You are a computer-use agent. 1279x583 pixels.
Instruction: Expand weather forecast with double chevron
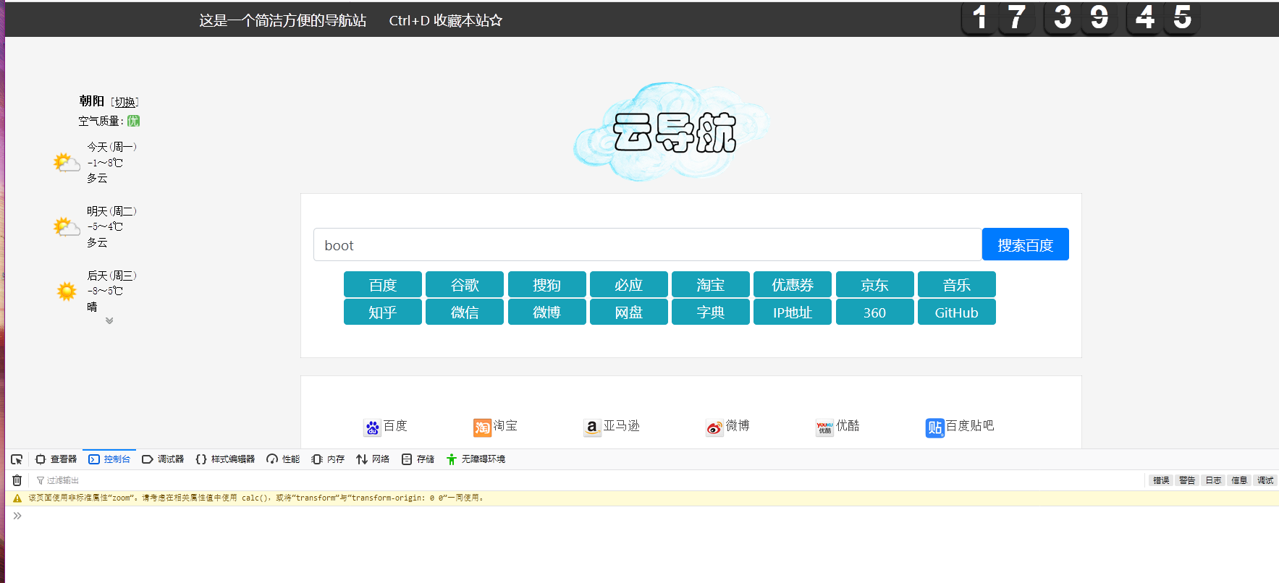click(x=109, y=320)
